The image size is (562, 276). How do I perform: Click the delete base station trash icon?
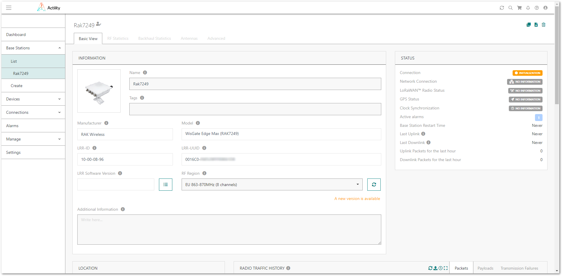(543, 25)
